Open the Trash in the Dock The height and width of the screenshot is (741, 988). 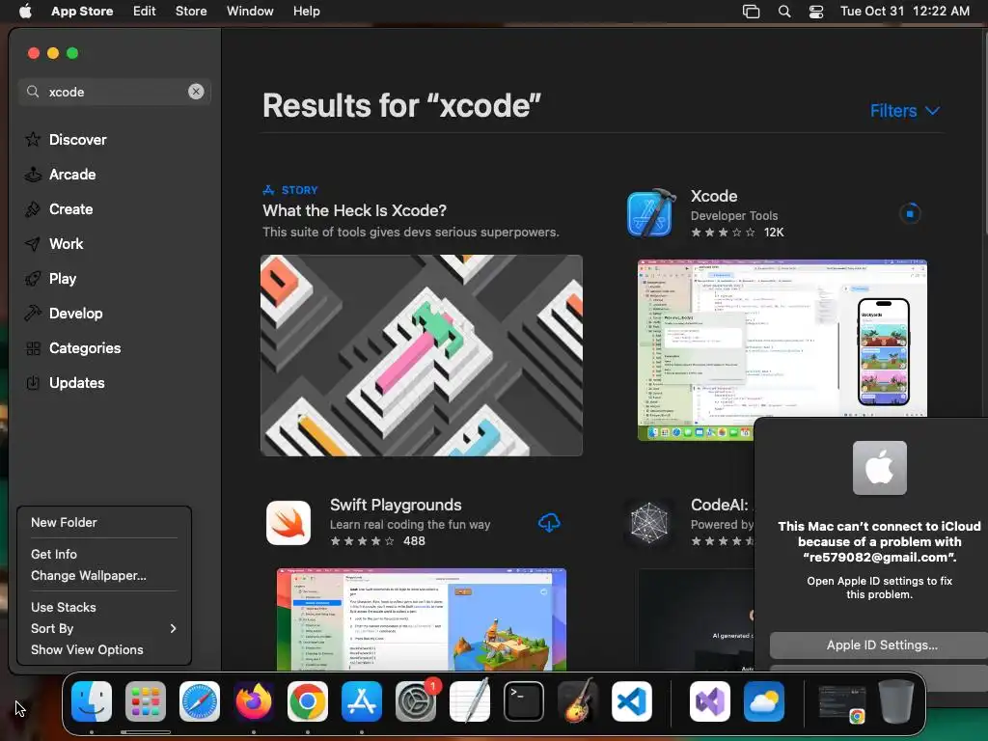pos(896,701)
